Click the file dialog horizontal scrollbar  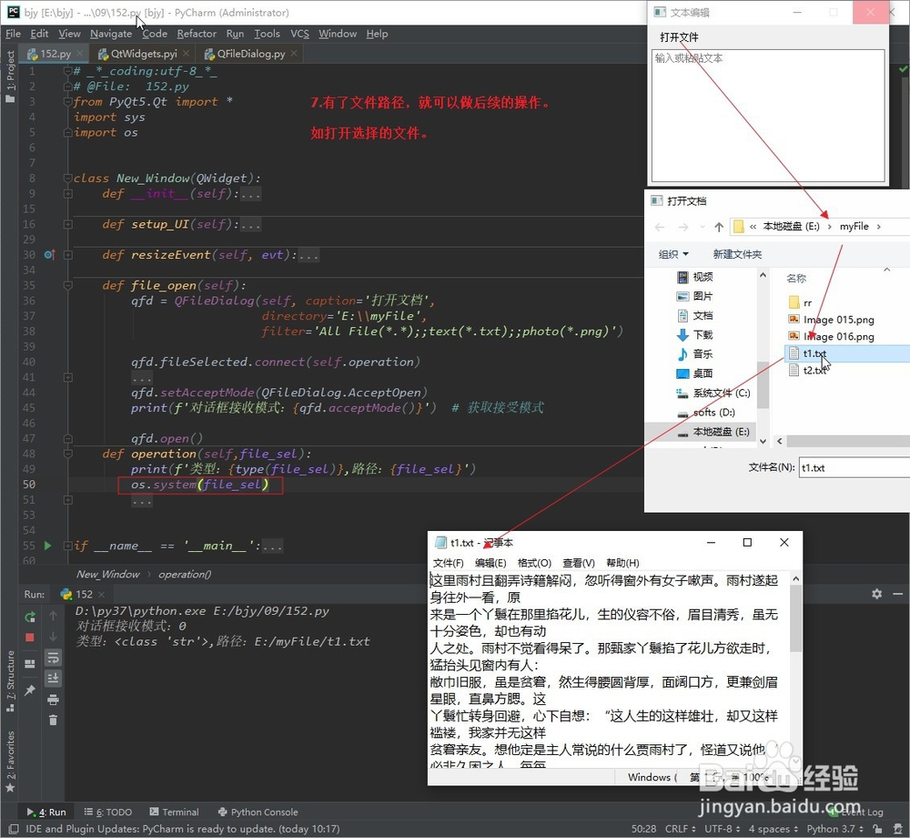pos(848,441)
